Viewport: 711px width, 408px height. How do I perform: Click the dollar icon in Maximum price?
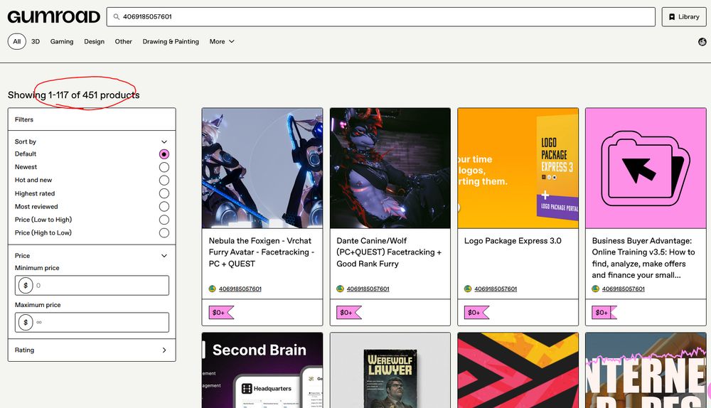click(26, 322)
